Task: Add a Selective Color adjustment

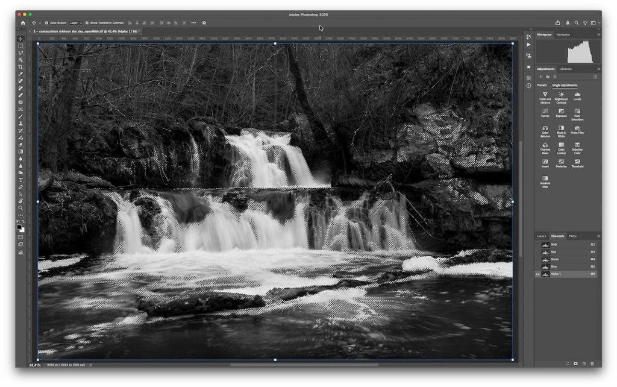Action: (x=577, y=148)
